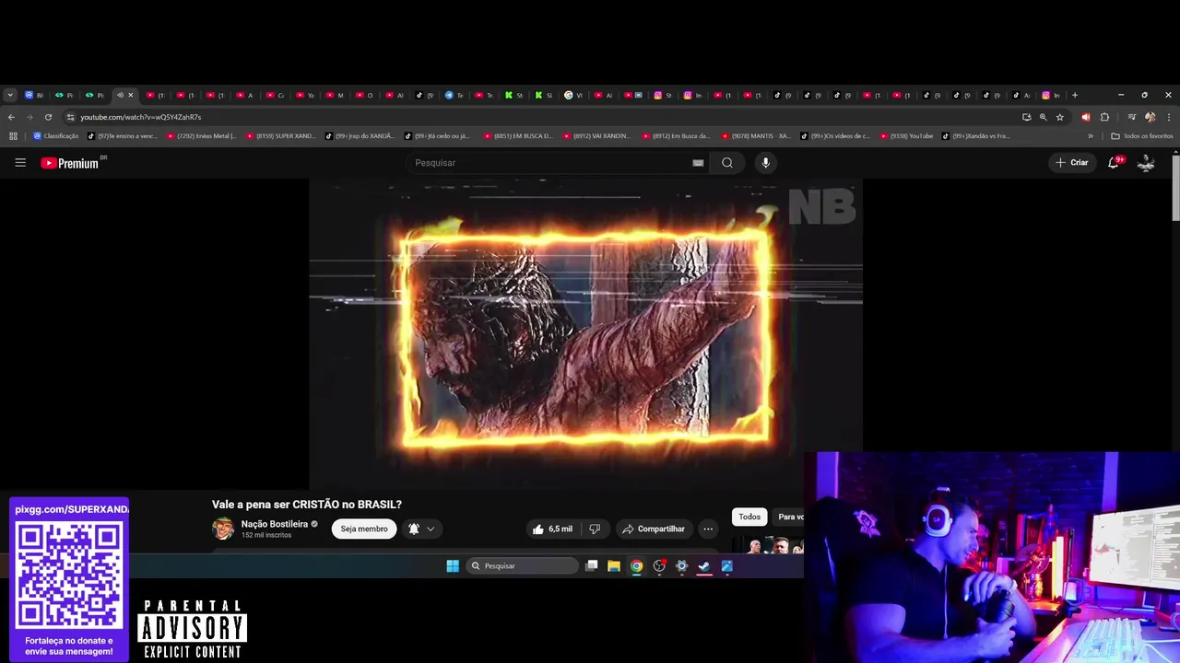Viewport: 1180px width, 663px height.
Task: Switch to the Telegram tab
Action: [x=454, y=95]
